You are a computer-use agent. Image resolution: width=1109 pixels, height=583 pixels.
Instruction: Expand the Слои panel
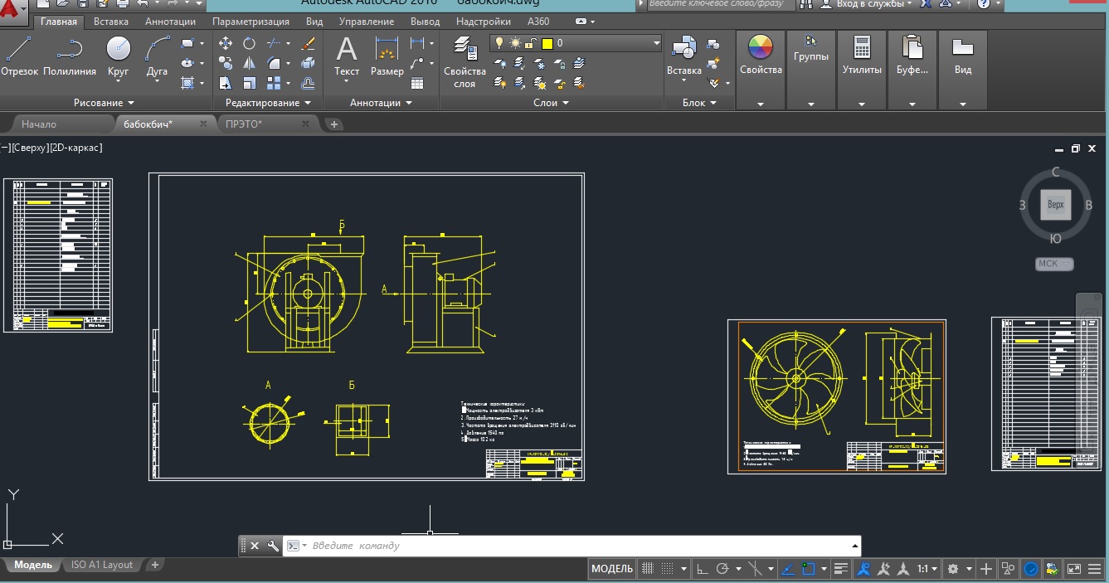pyautogui.click(x=551, y=103)
